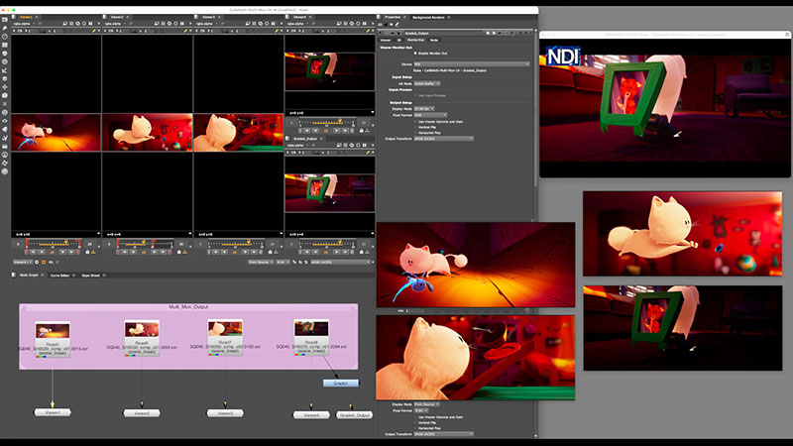Image resolution: width=793 pixels, height=446 pixels.
Task: Click the NDI monitor window image
Action: click(665, 108)
